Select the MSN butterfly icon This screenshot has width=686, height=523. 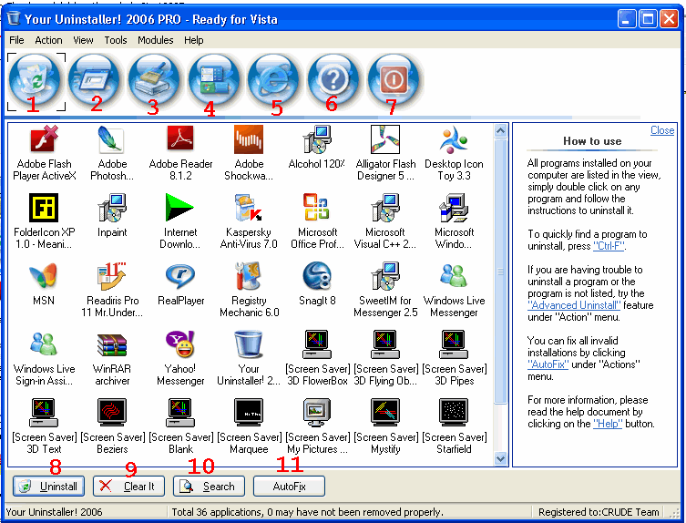(44, 276)
